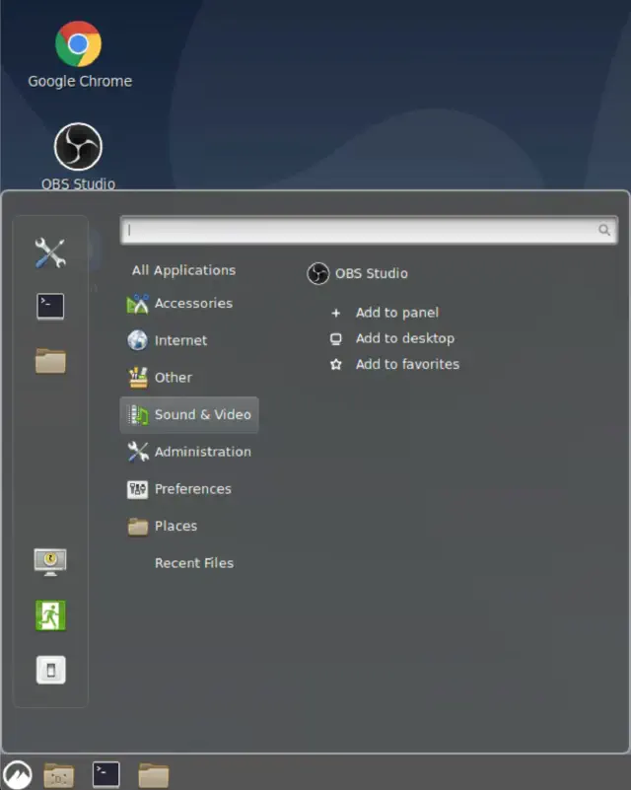Open System Settings from the favorites sidebar
This screenshot has width=631, height=790.
tap(50, 252)
